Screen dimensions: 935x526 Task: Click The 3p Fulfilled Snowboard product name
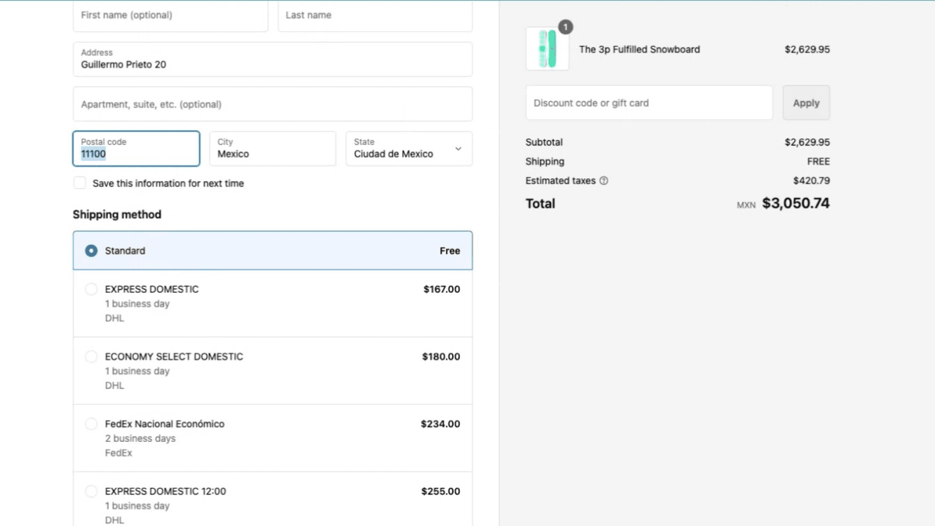point(639,49)
